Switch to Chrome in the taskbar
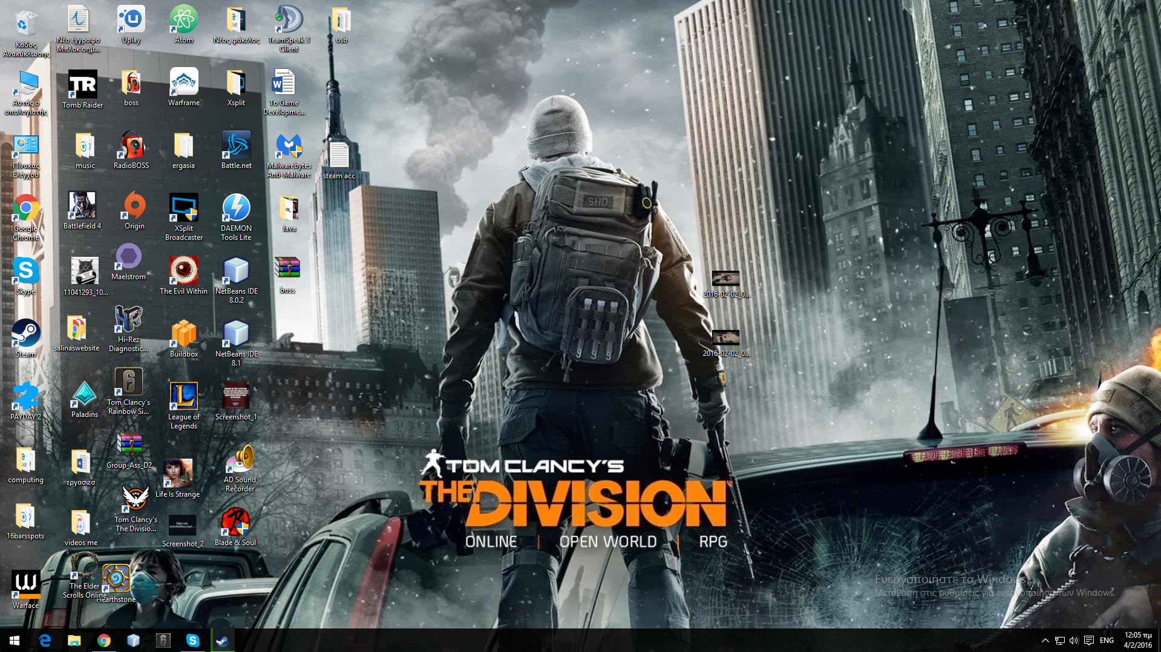1161x652 pixels. click(104, 641)
